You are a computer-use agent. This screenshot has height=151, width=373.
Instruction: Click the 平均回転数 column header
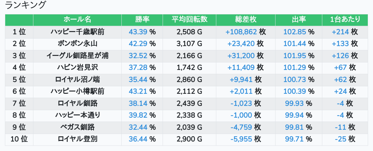tap(189, 20)
